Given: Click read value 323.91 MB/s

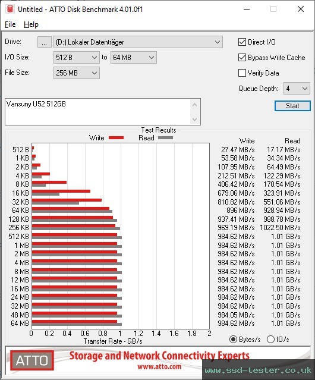Looking at the screenshot, I should (x=282, y=193).
